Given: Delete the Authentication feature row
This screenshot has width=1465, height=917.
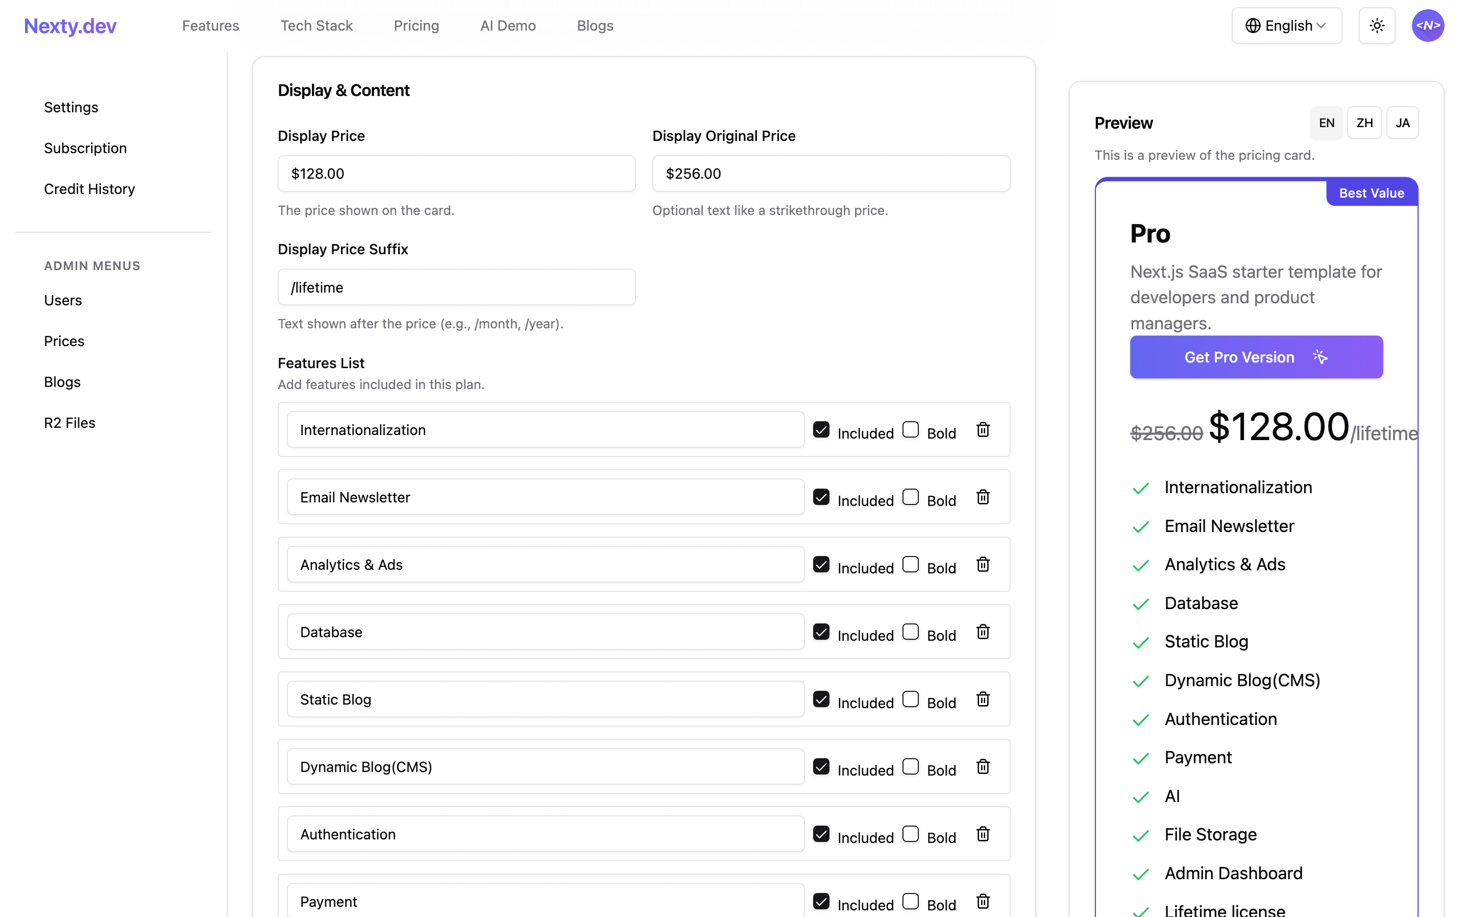Looking at the screenshot, I should tap(983, 833).
